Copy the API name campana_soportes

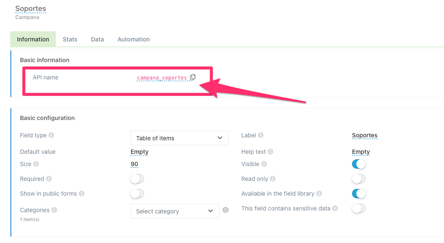tap(193, 77)
